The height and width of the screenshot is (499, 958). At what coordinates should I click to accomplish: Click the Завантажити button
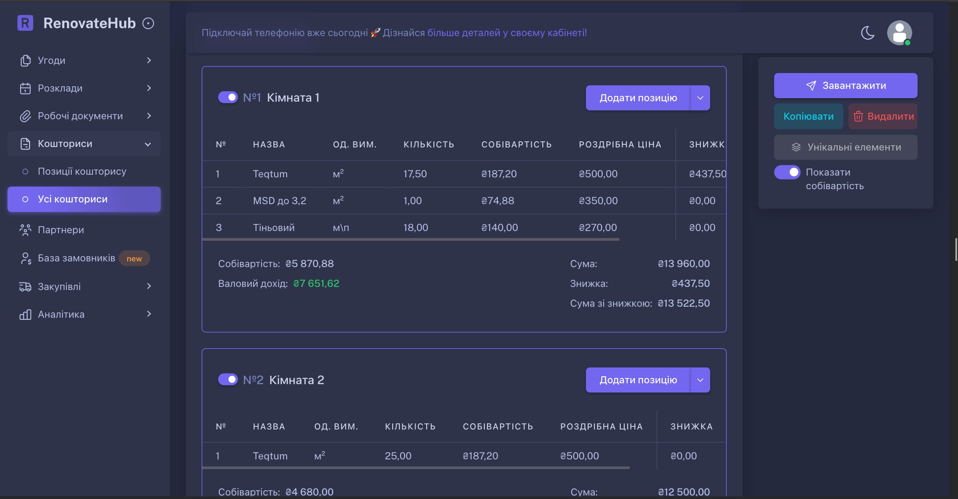[846, 85]
